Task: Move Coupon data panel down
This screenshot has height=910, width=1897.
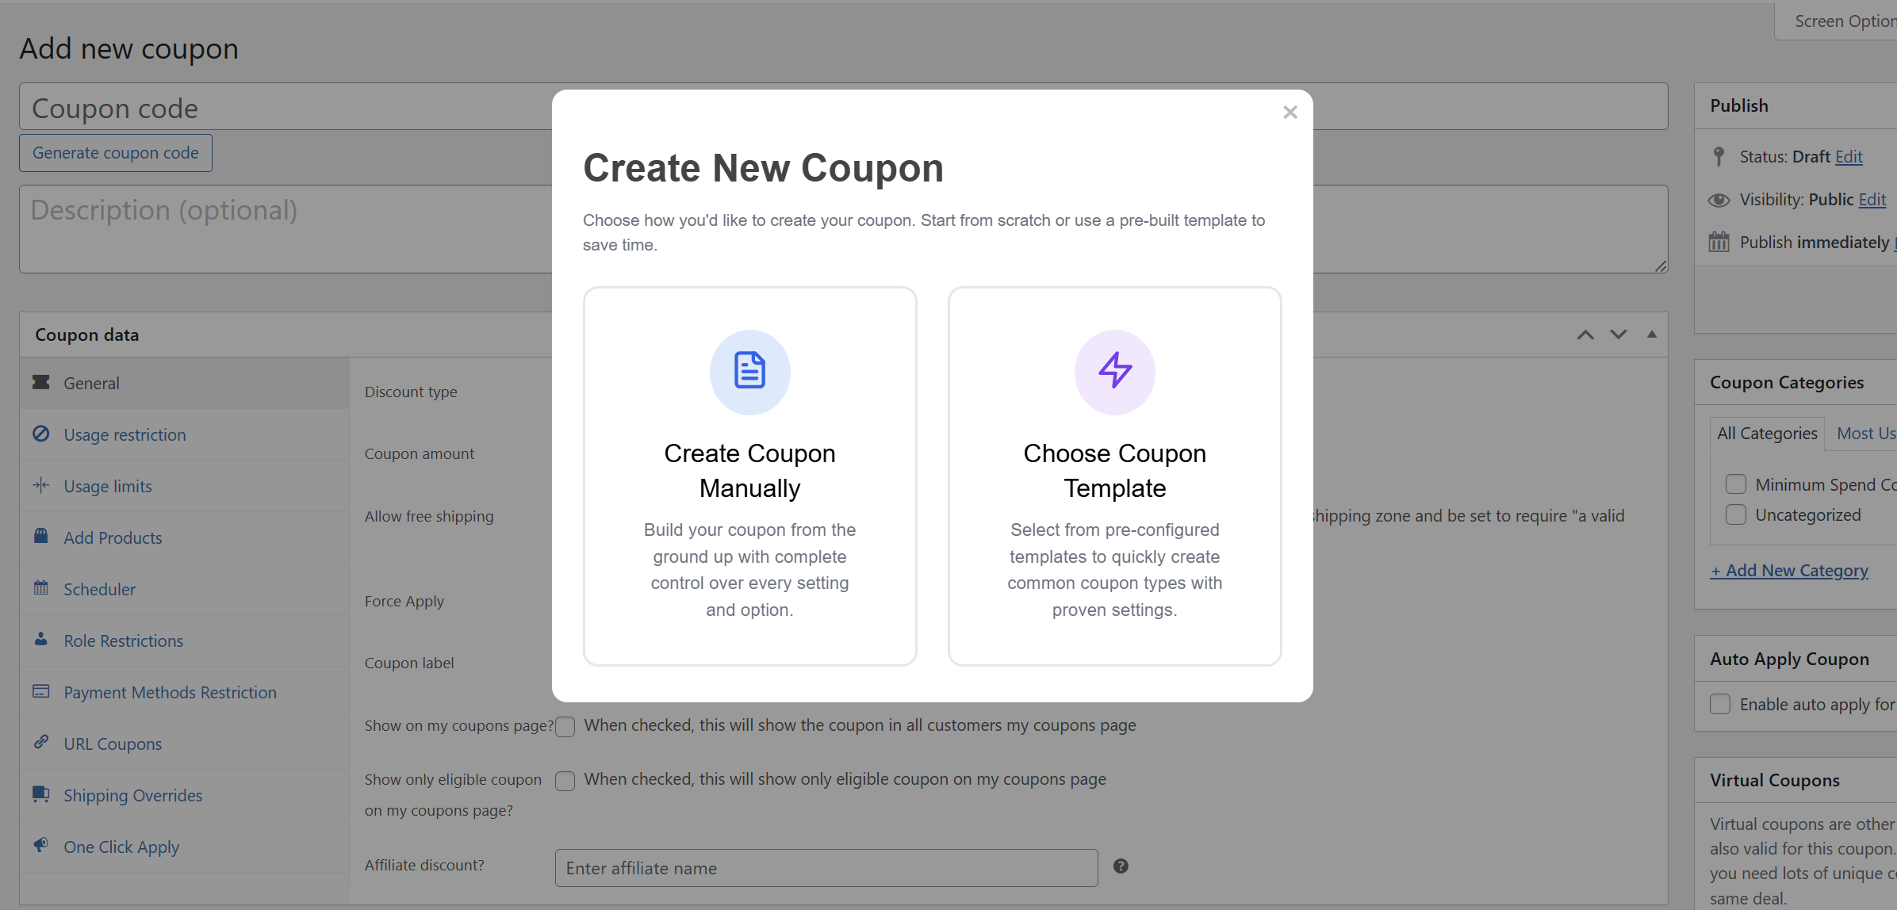Action: 1619,335
